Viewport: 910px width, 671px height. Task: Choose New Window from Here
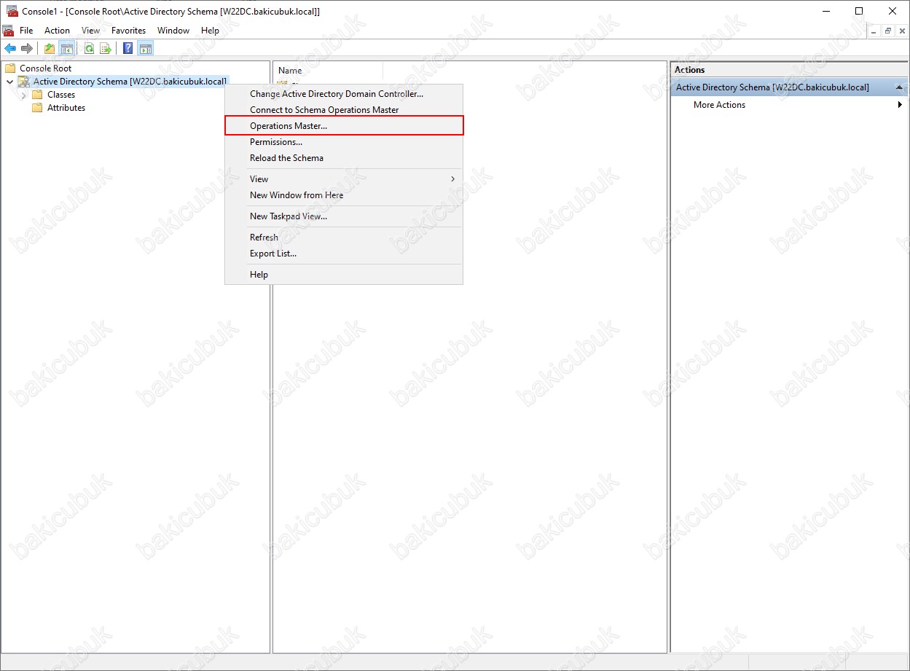coord(344,195)
